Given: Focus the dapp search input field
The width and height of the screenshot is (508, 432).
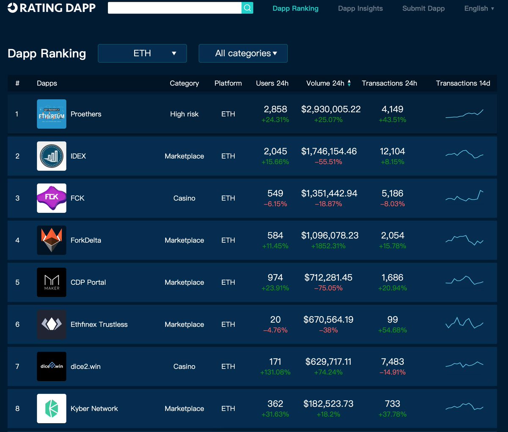Looking at the screenshot, I should tap(175, 8).
